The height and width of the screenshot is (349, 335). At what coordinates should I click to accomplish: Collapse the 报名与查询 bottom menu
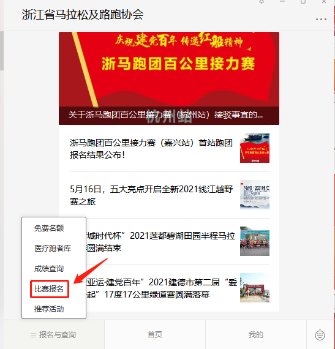click(x=53, y=335)
